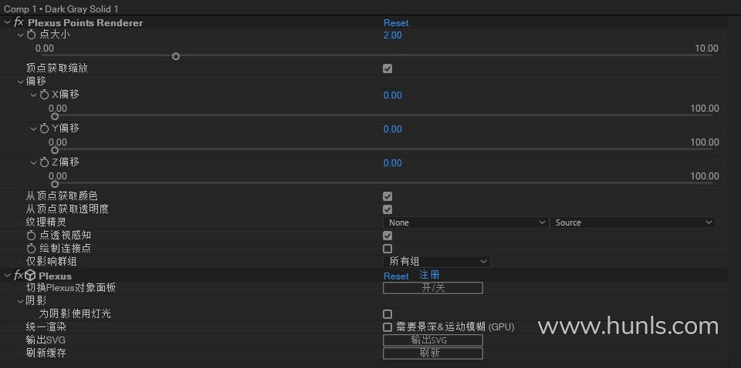Click stopwatch for 点大小
The height and width of the screenshot is (368, 741).
click(x=31, y=35)
